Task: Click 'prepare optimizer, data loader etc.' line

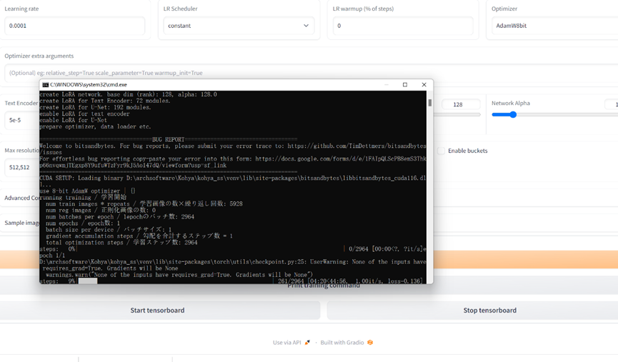Action: coord(95,127)
